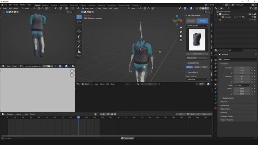Open Options in the main viewport header
The image size is (258, 145).
208,12
